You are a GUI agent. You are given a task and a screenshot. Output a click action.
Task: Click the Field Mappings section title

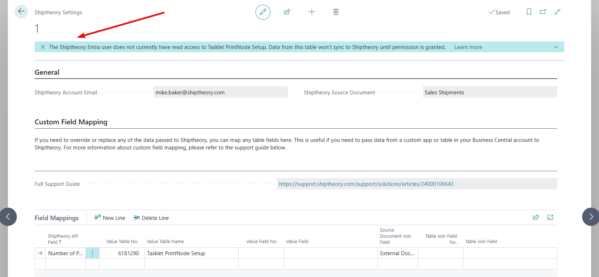(x=57, y=218)
